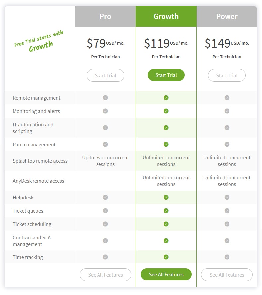262x295 pixels.
Task: Select the green Growth plan header
Action: click(166, 16)
